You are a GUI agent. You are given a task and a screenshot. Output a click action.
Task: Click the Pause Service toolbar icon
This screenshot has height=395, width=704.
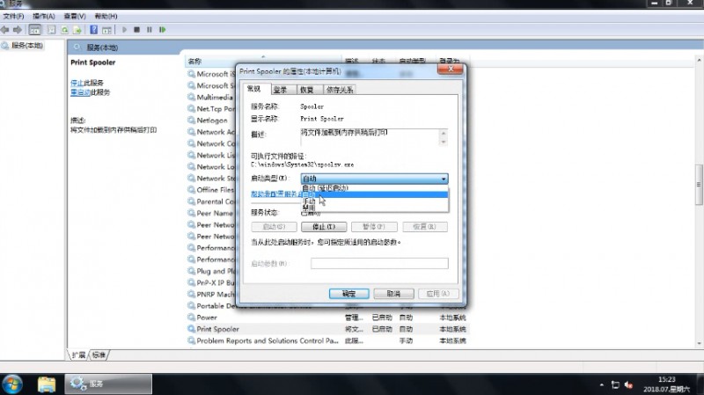pyautogui.click(x=150, y=30)
